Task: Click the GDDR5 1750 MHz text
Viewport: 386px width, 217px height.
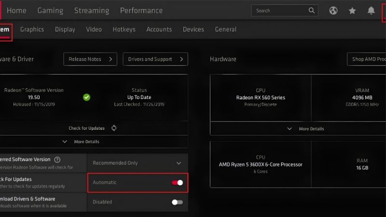Action: click(362, 105)
